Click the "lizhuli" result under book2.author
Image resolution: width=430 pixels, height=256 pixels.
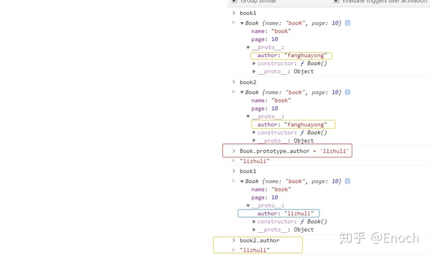coord(254,250)
